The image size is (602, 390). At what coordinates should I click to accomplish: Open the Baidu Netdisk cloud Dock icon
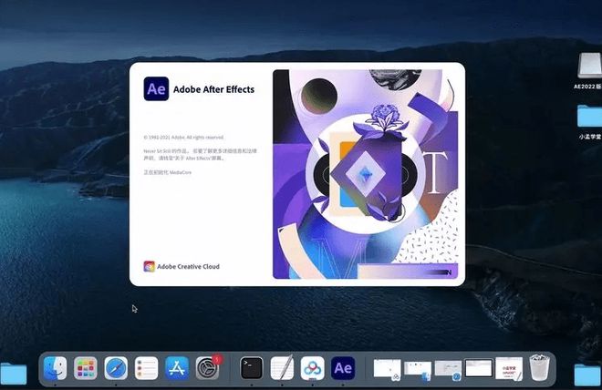[313, 368]
